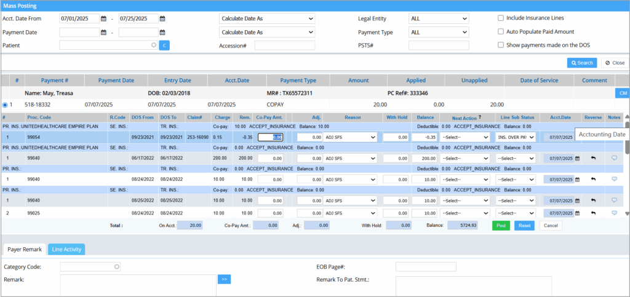
Task: Open the Legal Entity dropdown
Action: [439, 18]
